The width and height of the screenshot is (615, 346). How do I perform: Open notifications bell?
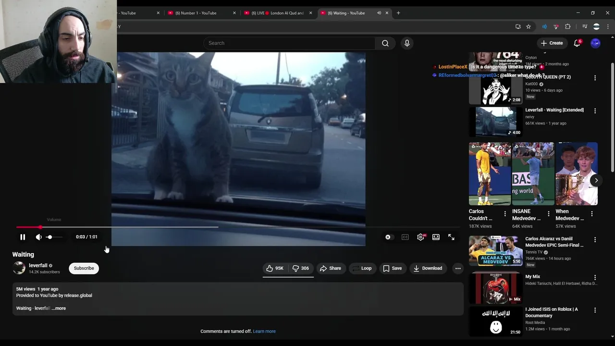coord(577,43)
